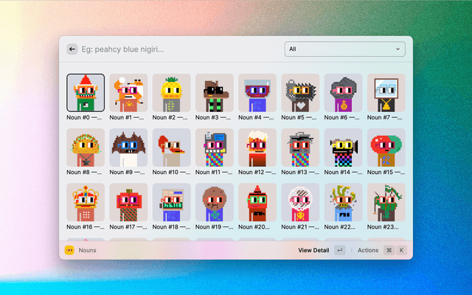The width and height of the screenshot is (472, 295).
Task: Open the Noun #3 thumbnail
Action: (x=215, y=92)
